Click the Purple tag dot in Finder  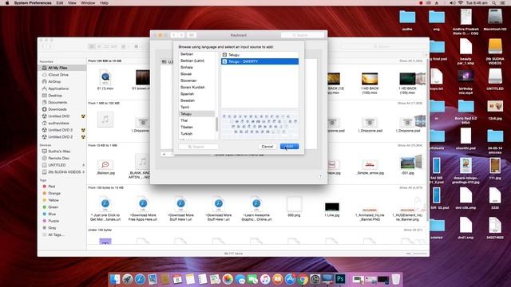tap(45, 221)
